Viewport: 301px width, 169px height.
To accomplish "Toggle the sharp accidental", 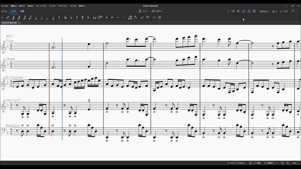I will coord(82,18).
